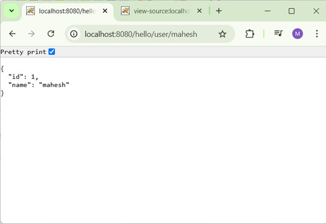Click the favicon of the view-source tab
This screenshot has width=326, height=224.
pyautogui.click(x=125, y=11)
